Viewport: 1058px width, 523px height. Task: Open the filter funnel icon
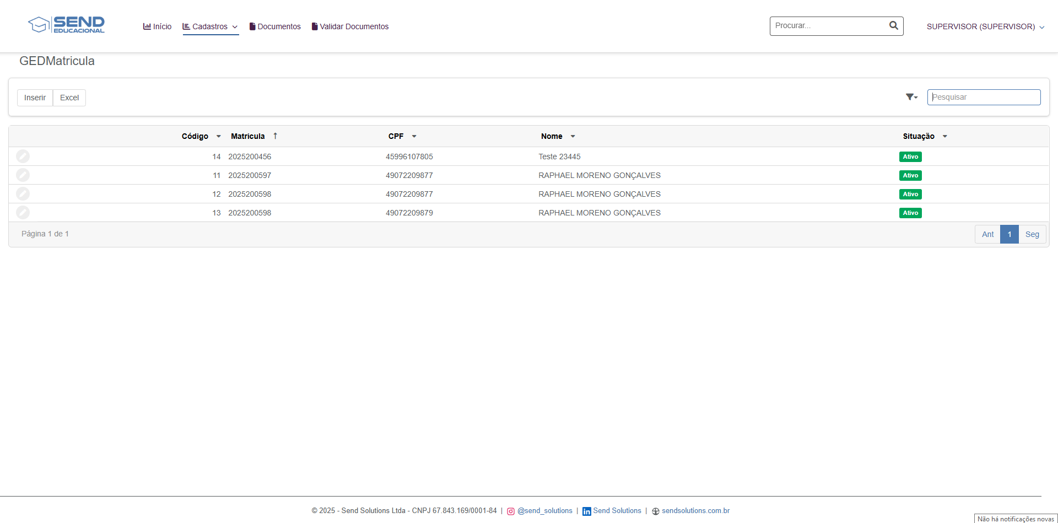tap(911, 97)
